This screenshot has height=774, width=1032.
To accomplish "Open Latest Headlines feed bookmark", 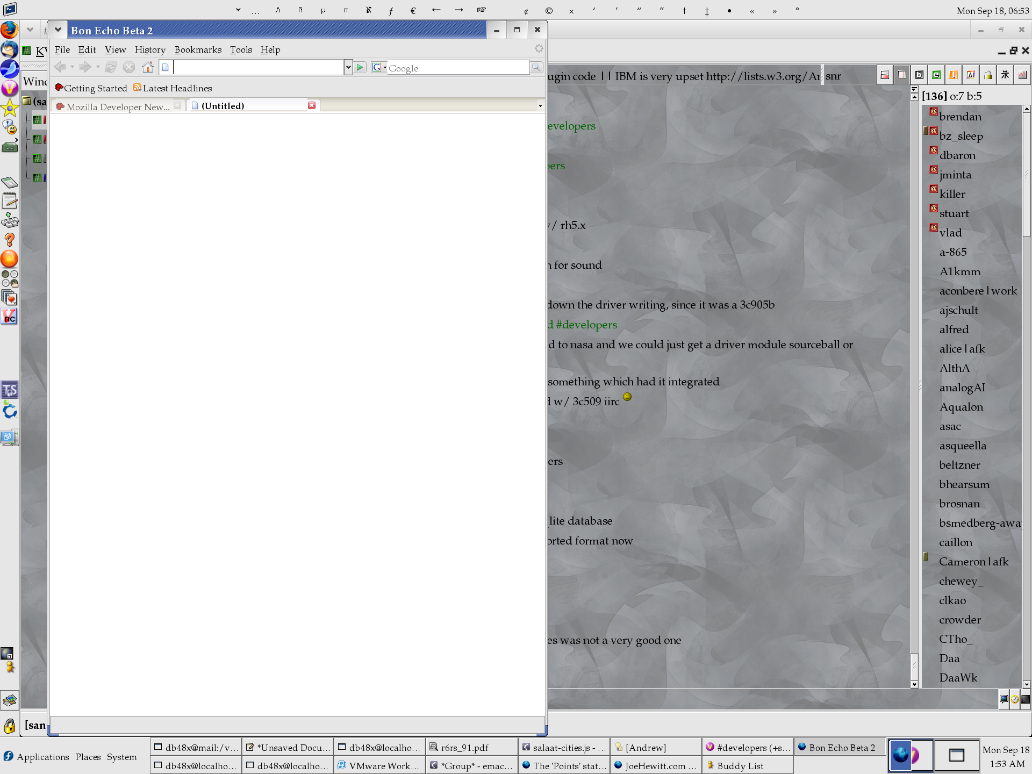I will pyautogui.click(x=173, y=88).
